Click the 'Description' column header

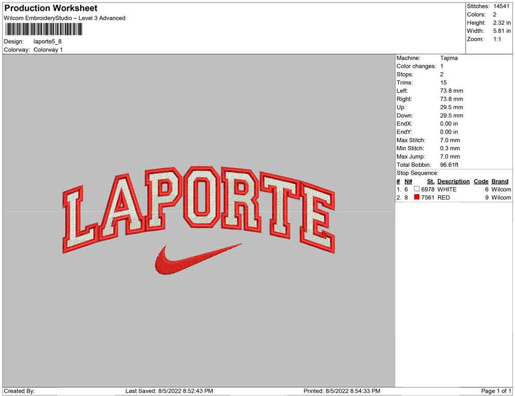453,181
